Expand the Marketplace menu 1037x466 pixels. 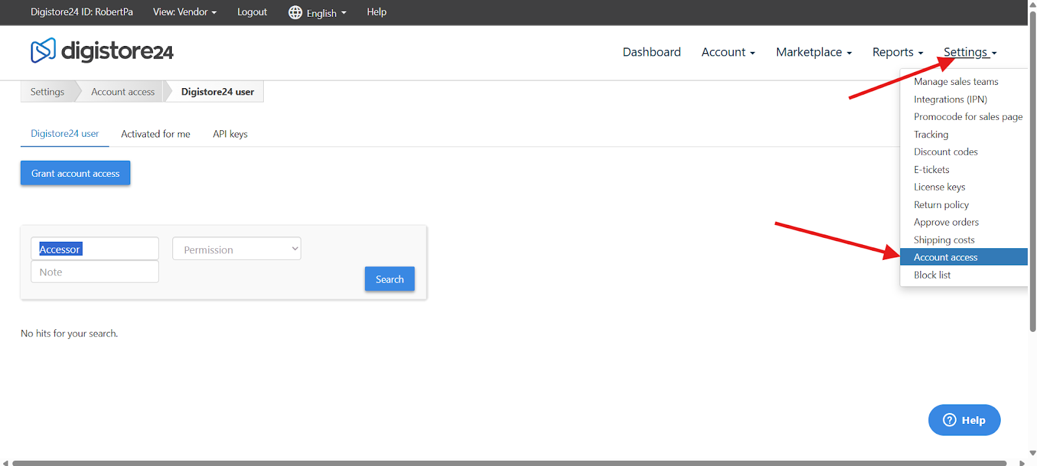pos(813,52)
